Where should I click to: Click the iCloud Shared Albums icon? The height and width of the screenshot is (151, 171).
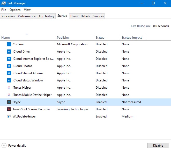point(9,73)
